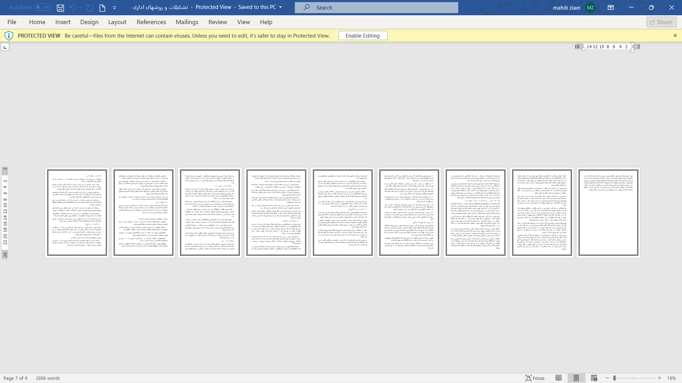Click the Customize Quick Access Toolbar icon

point(115,7)
